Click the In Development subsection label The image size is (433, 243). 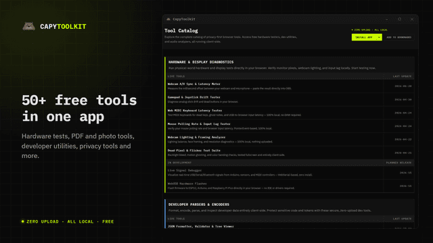(x=179, y=163)
